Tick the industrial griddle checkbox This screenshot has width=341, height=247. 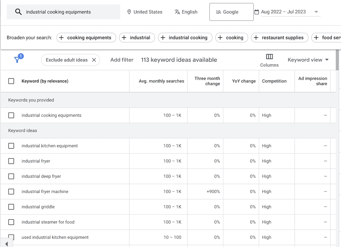tap(11, 207)
